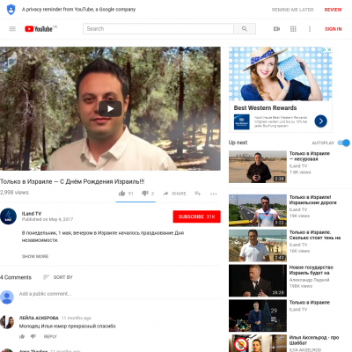Focus the Search input field
Viewport: 352px width, 352px height.
[x=158, y=29]
